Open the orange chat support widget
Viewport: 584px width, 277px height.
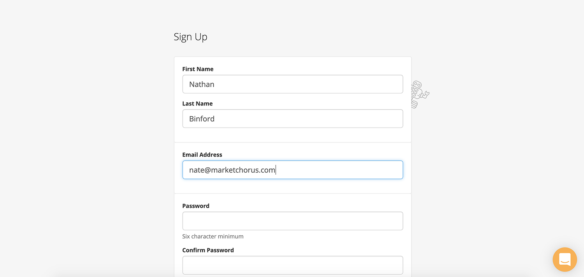pyautogui.click(x=565, y=259)
